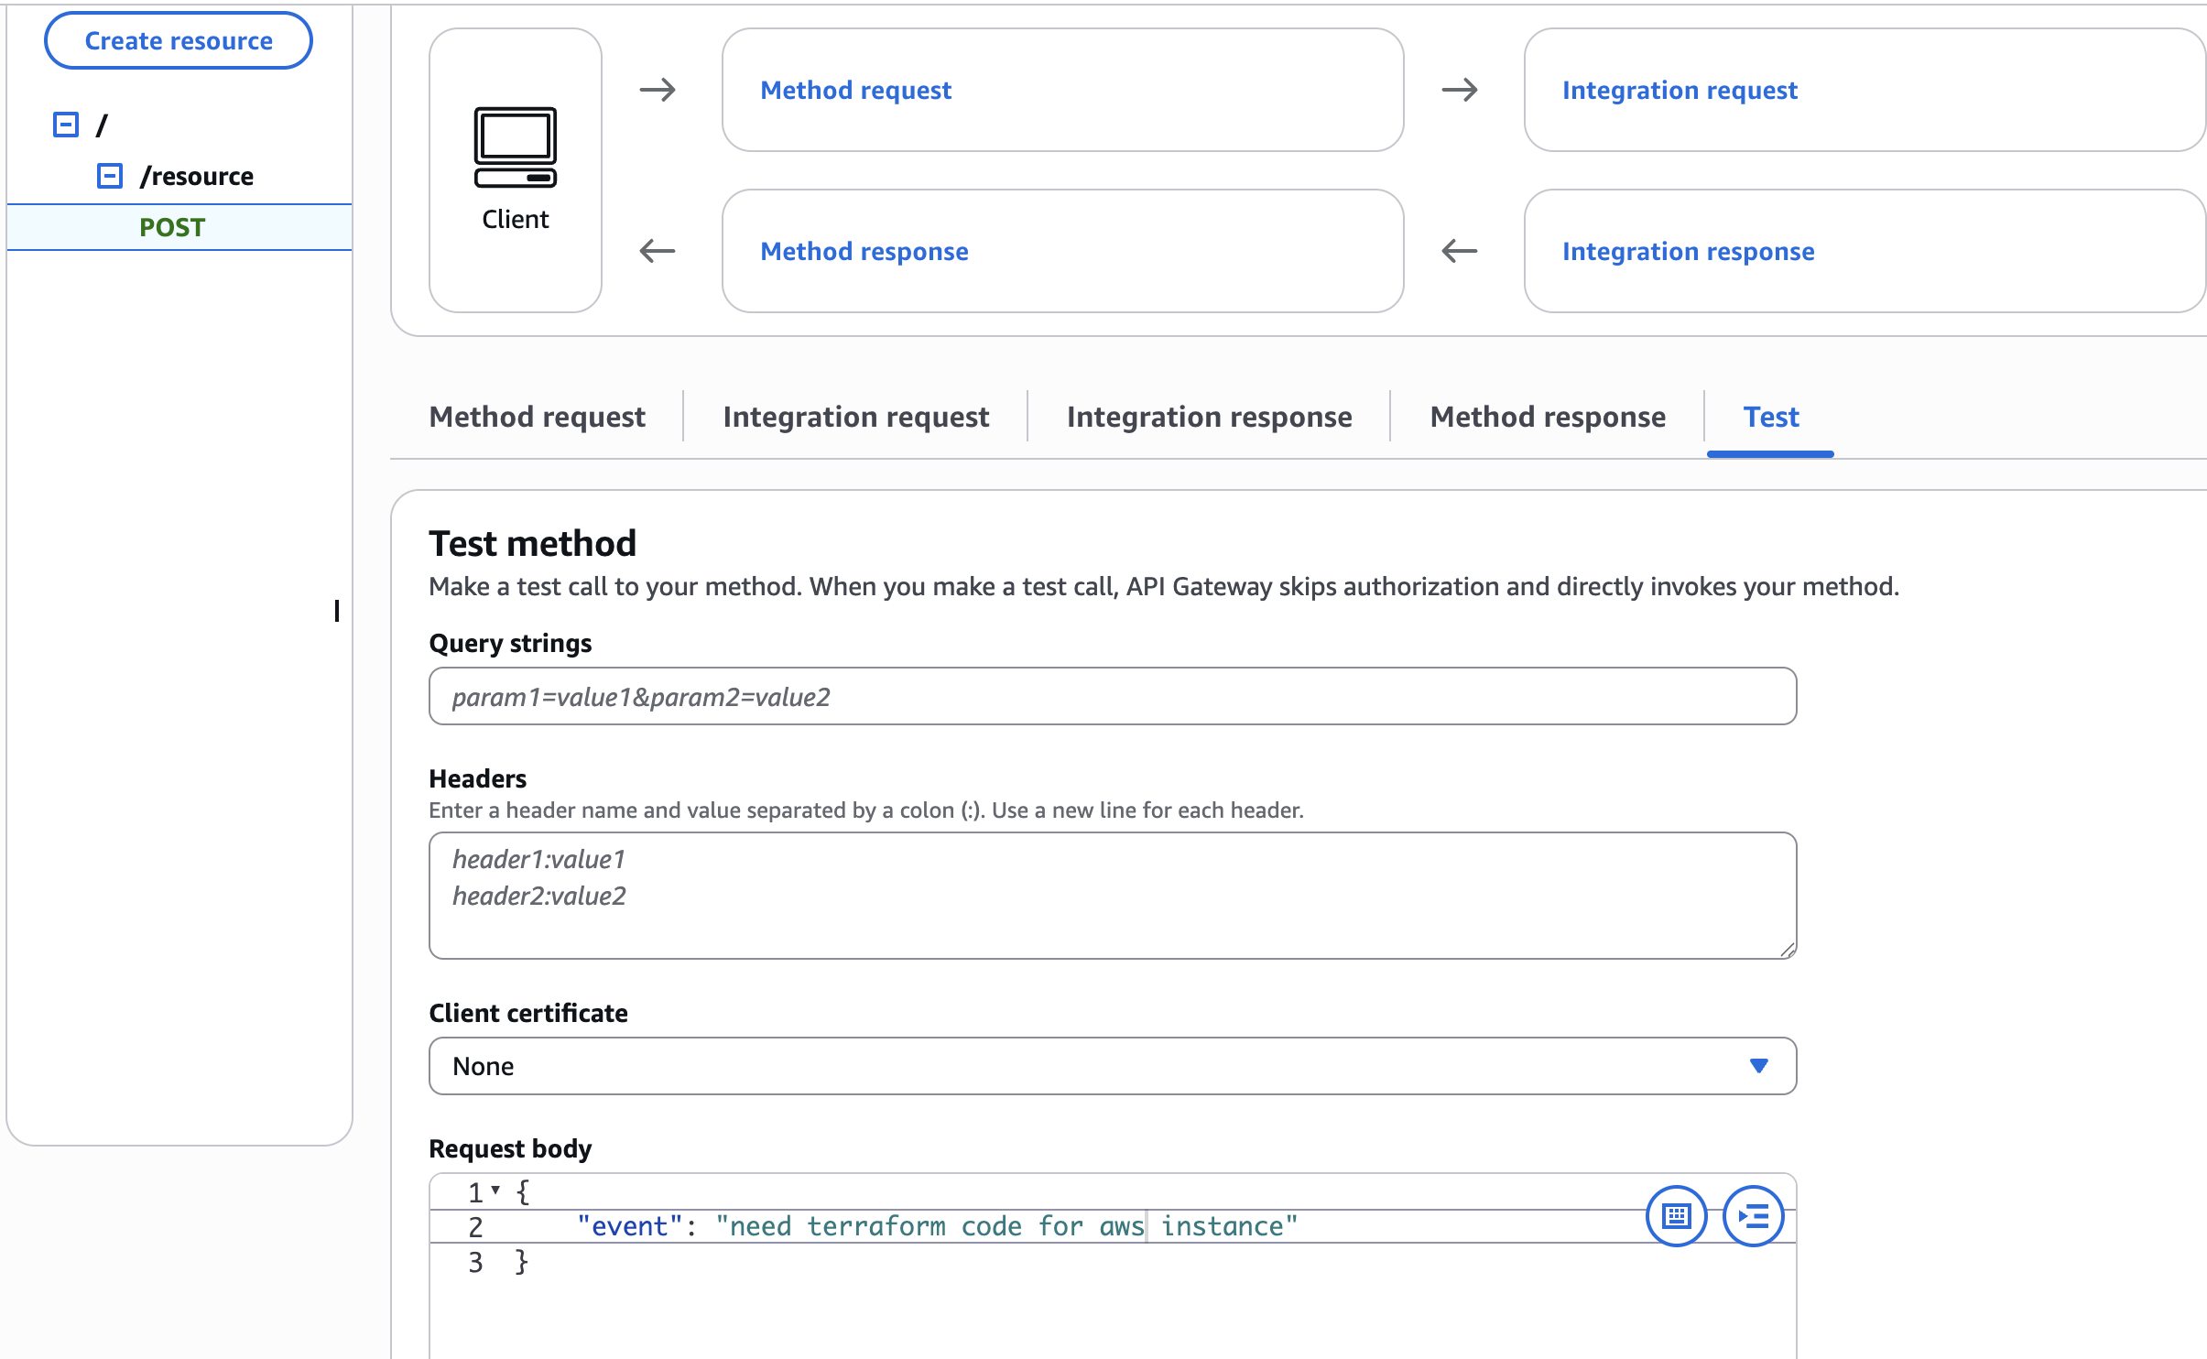2207x1359 pixels.
Task: Open Integration request link in diagram
Action: (x=1680, y=91)
